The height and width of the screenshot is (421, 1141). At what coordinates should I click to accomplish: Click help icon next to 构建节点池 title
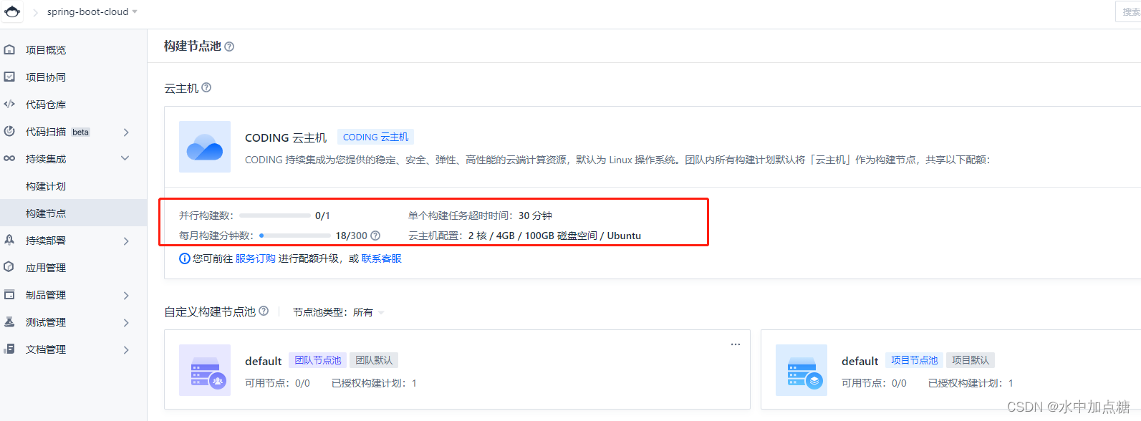[x=229, y=47]
